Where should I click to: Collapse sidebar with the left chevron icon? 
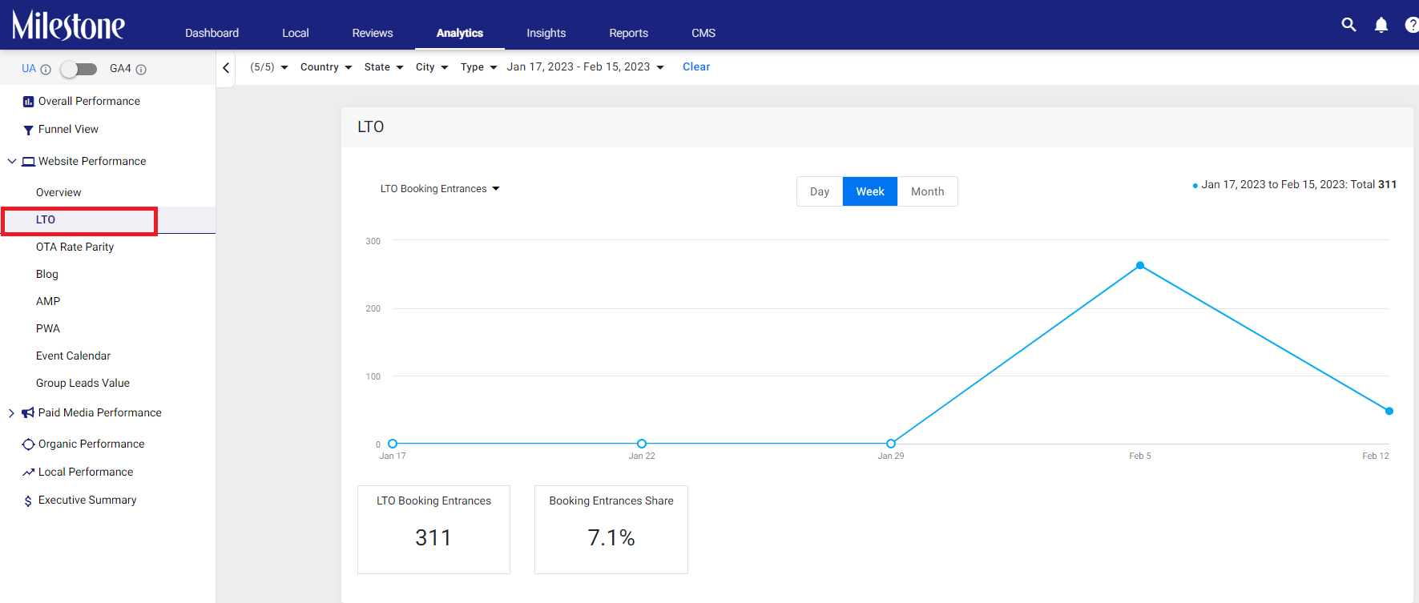[226, 68]
